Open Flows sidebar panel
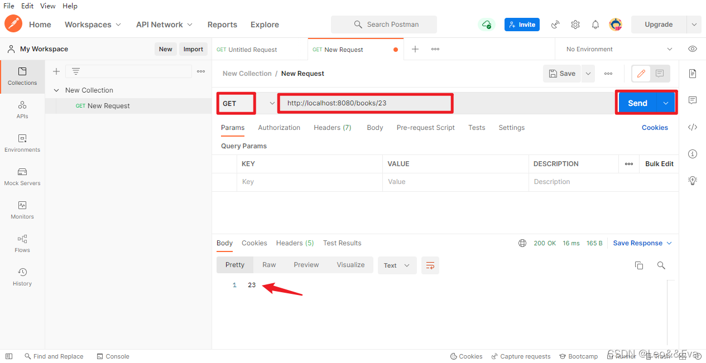 [22, 244]
